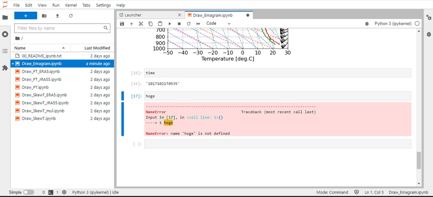The width and height of the screenshot is (433, 197).
Task: Copy the selected cell
Action: click(x=150, y=24)
